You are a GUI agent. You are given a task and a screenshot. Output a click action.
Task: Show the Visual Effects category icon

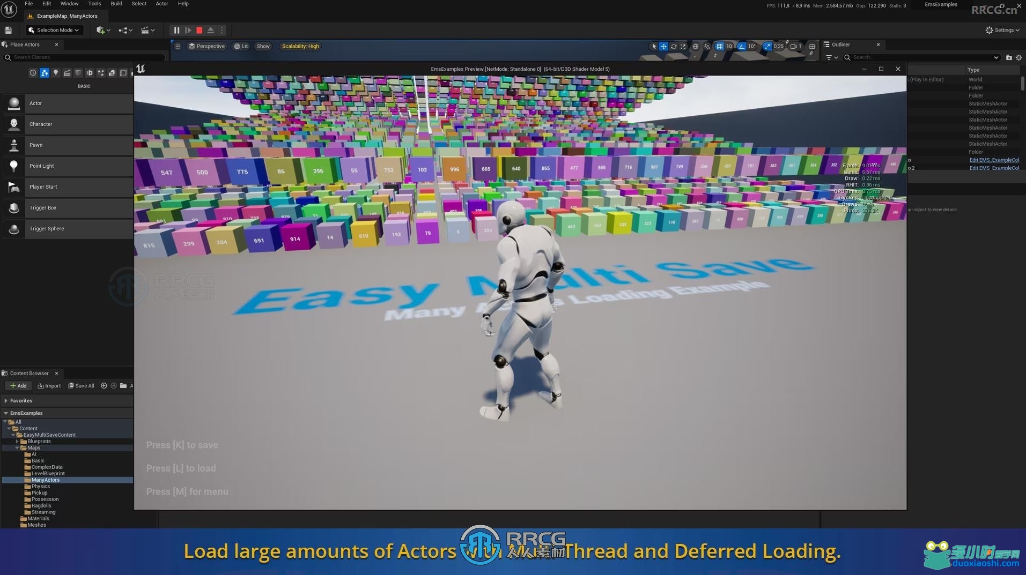tap(101, 73)
